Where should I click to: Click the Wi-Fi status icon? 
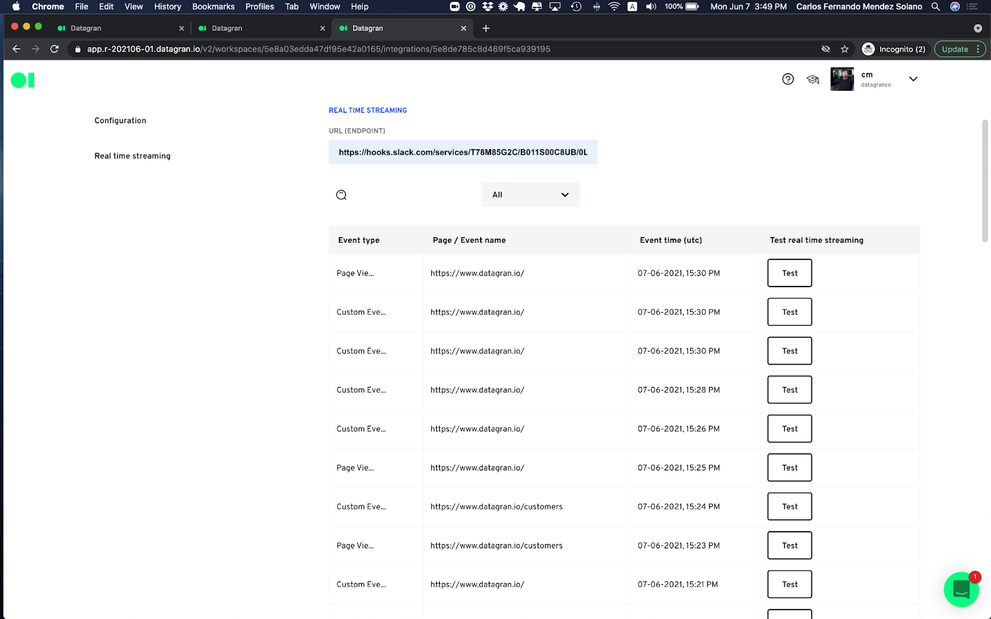tap(614, 6)
